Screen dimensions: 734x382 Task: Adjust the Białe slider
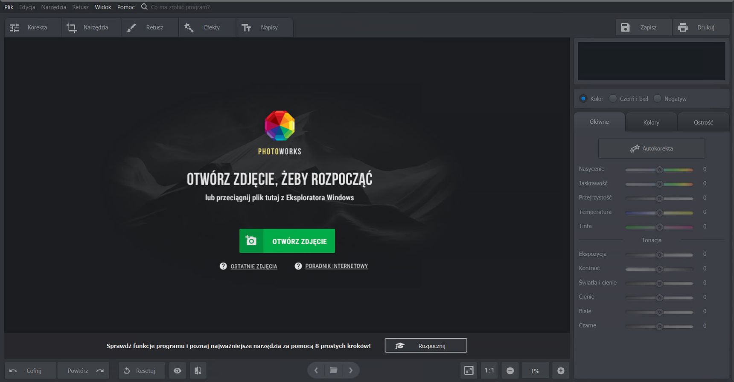point(659,312)
